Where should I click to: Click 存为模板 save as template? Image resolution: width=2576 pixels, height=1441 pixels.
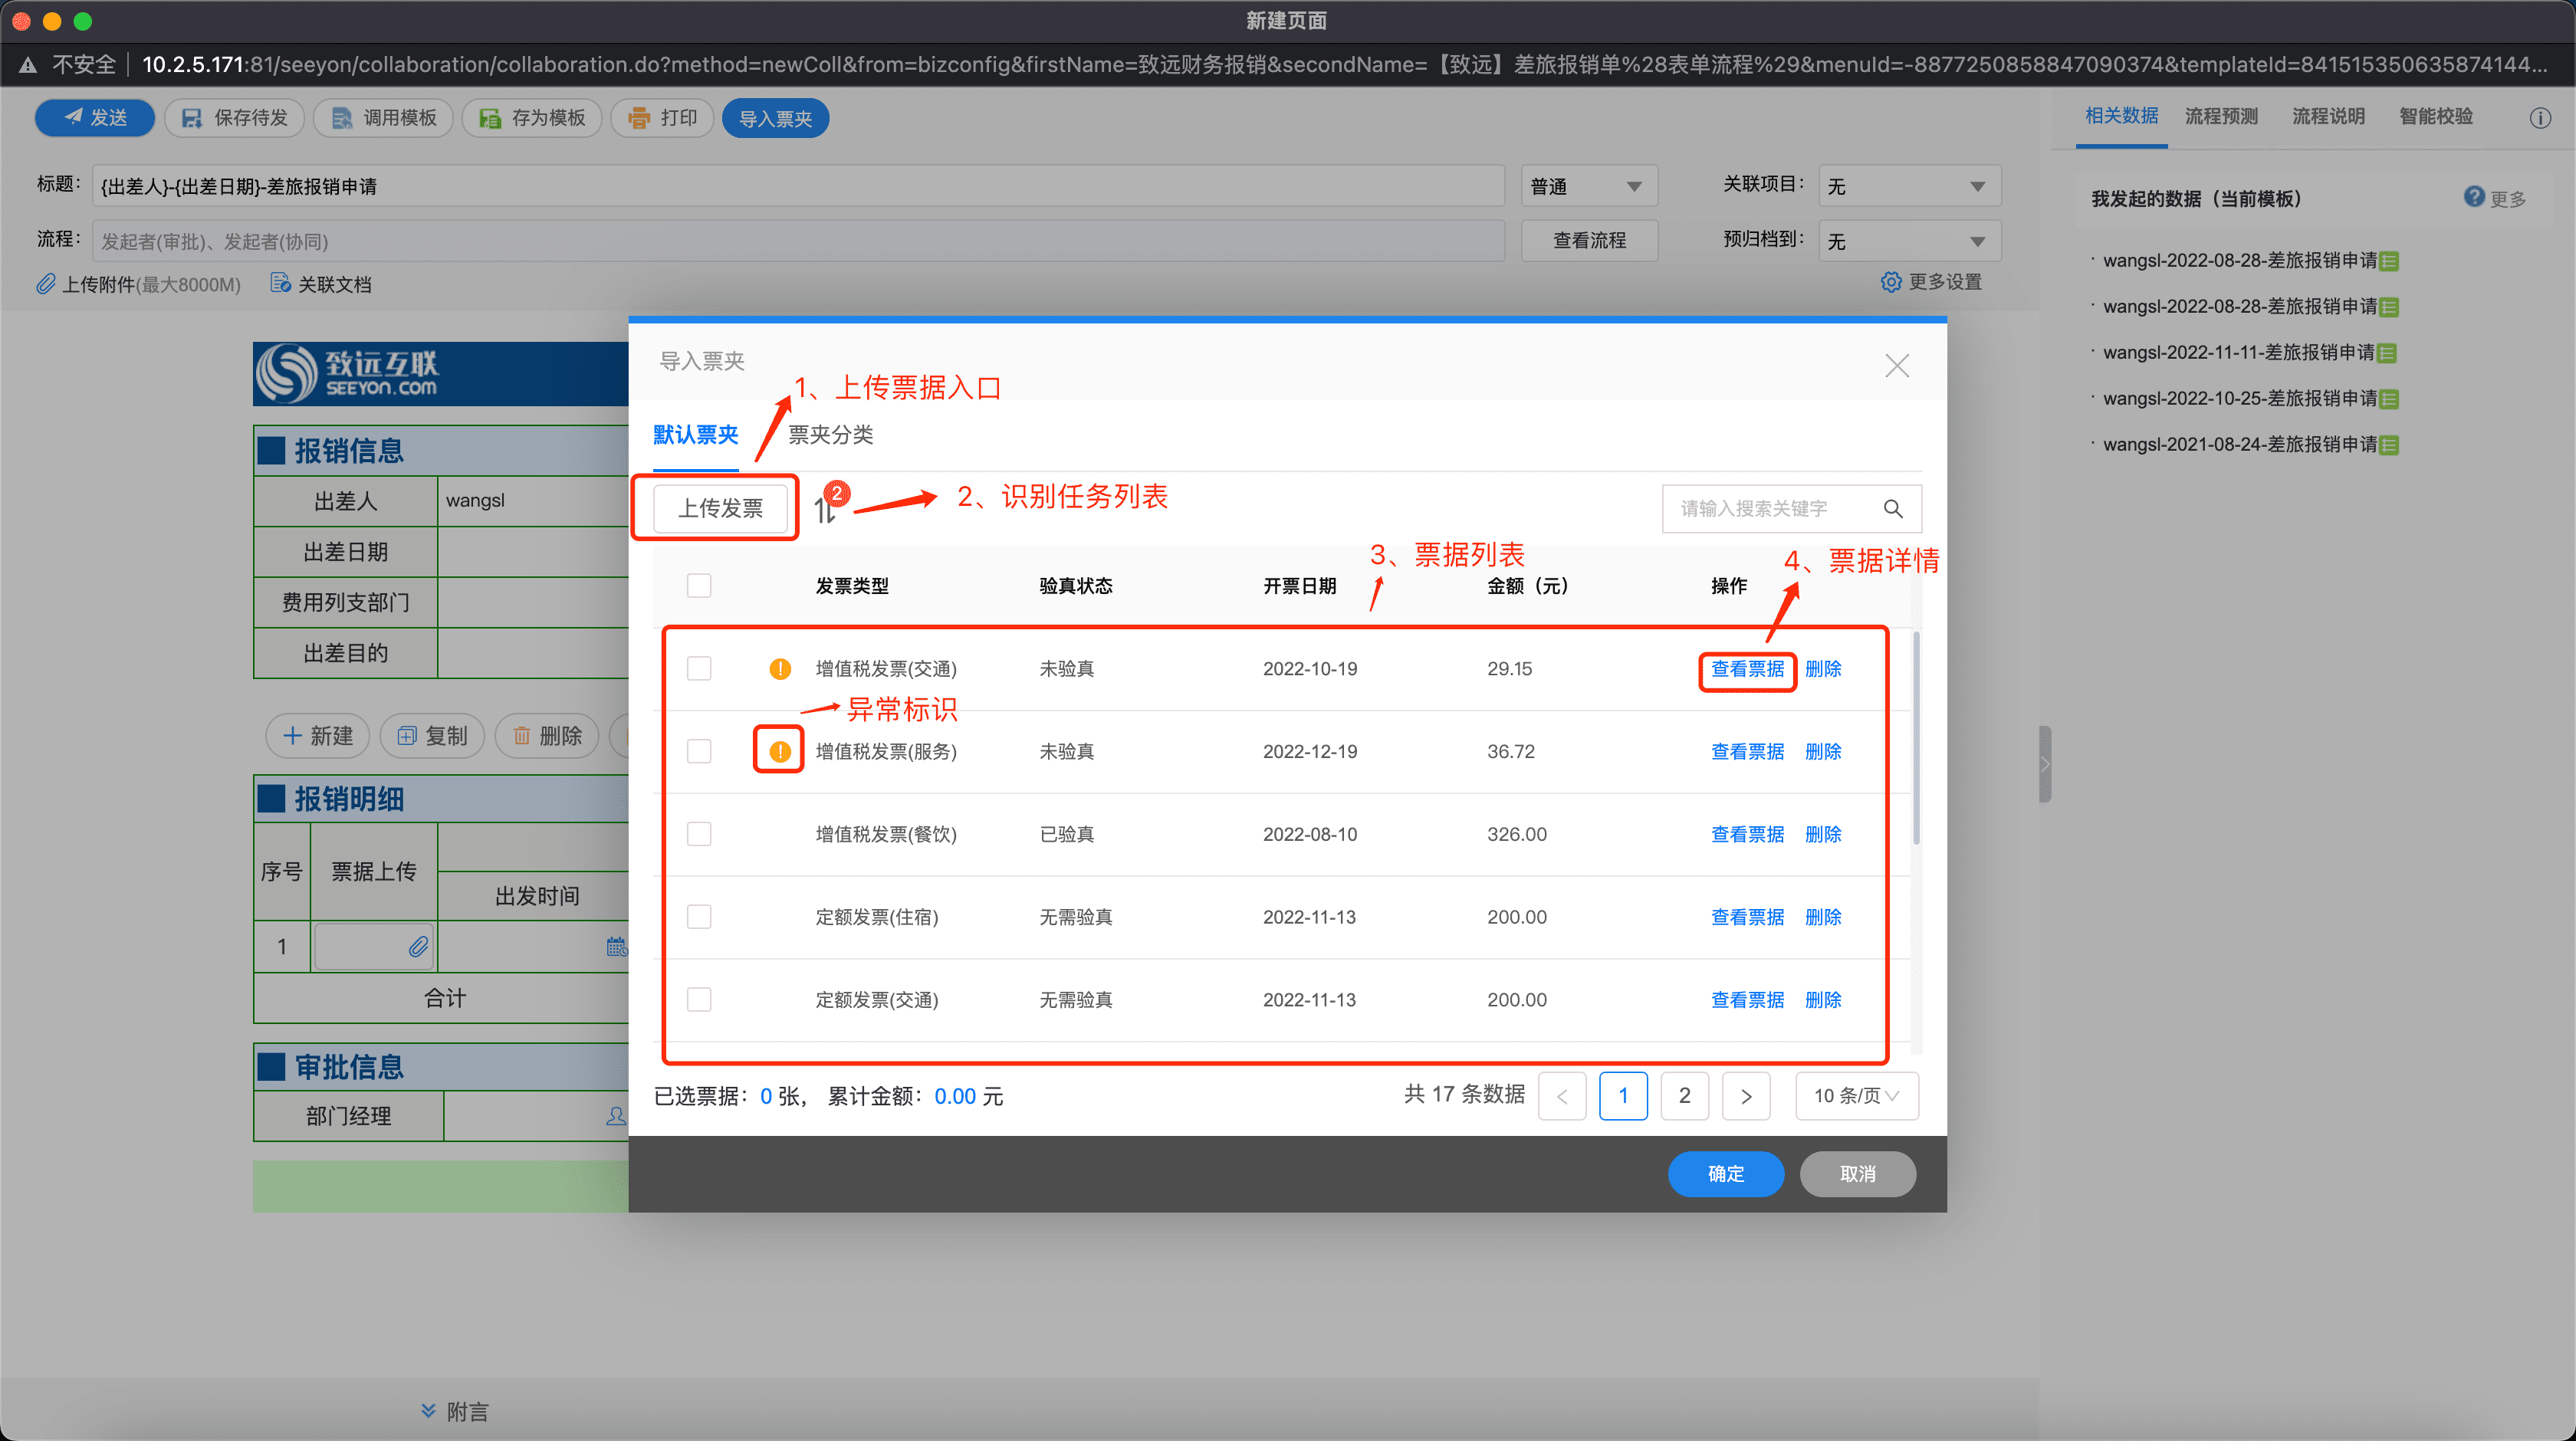coord(531,118)
